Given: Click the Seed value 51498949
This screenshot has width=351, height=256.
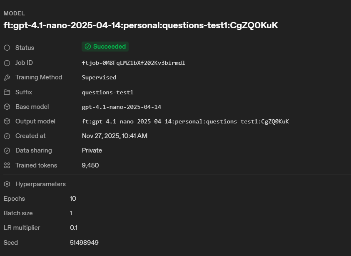Looking at the screenshot, I should click(84, 242).
